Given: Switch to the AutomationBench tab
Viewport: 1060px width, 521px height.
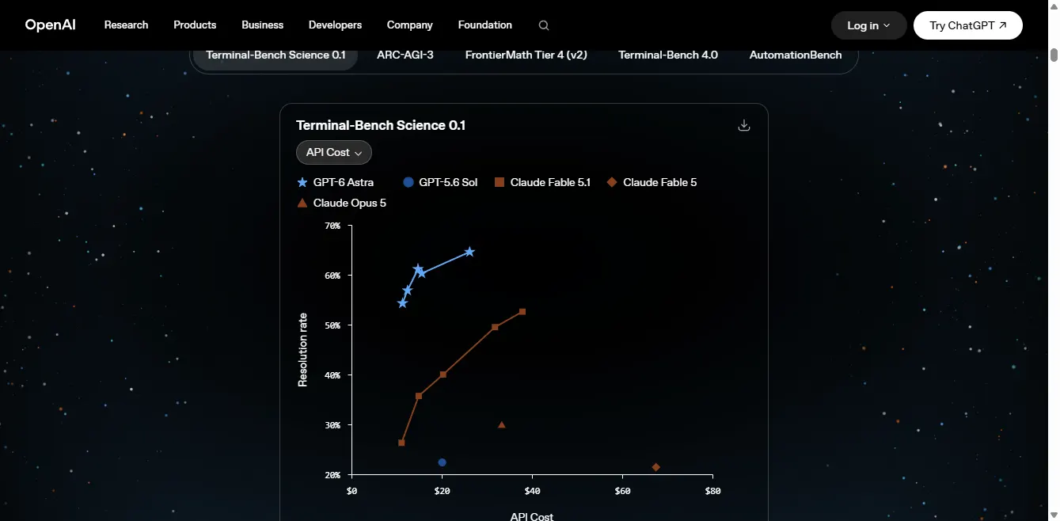Looking at the screenshot, I should click(796, 55).
